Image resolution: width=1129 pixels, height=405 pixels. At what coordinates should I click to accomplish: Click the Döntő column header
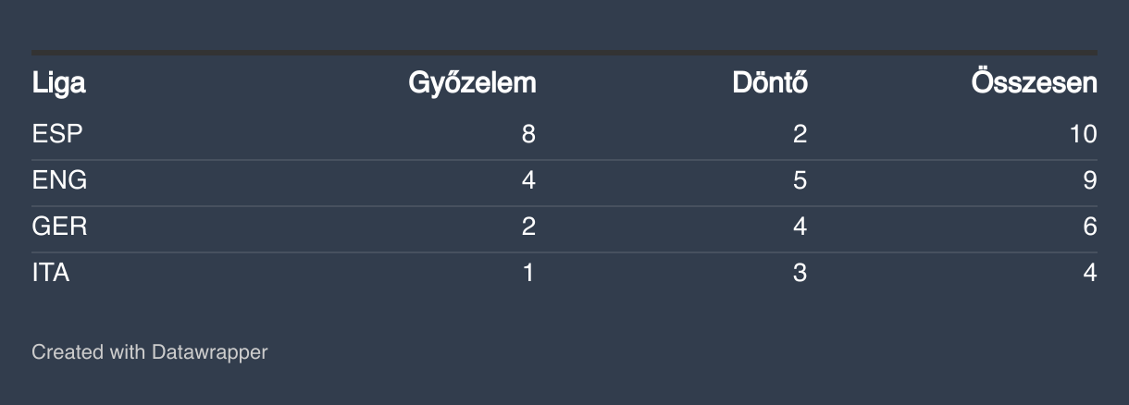[x=770, y=83]
